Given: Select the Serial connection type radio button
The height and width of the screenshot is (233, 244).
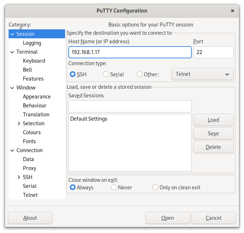Looking at the screenshot, I should point(106,74).
